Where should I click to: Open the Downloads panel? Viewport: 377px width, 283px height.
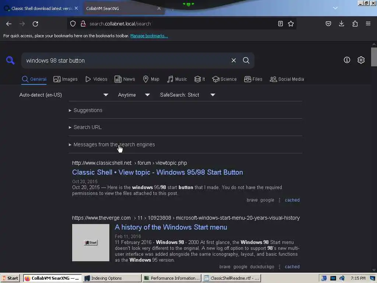(x=341, y=24)
